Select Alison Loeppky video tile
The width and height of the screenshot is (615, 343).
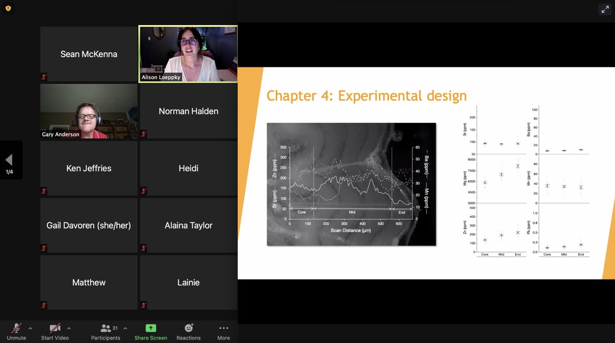click(x=188, y=54)
